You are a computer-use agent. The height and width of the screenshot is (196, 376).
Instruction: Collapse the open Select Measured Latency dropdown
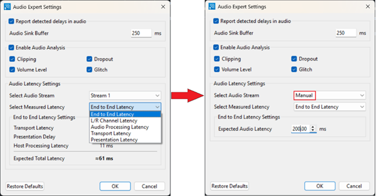click(x=125, y=107)
